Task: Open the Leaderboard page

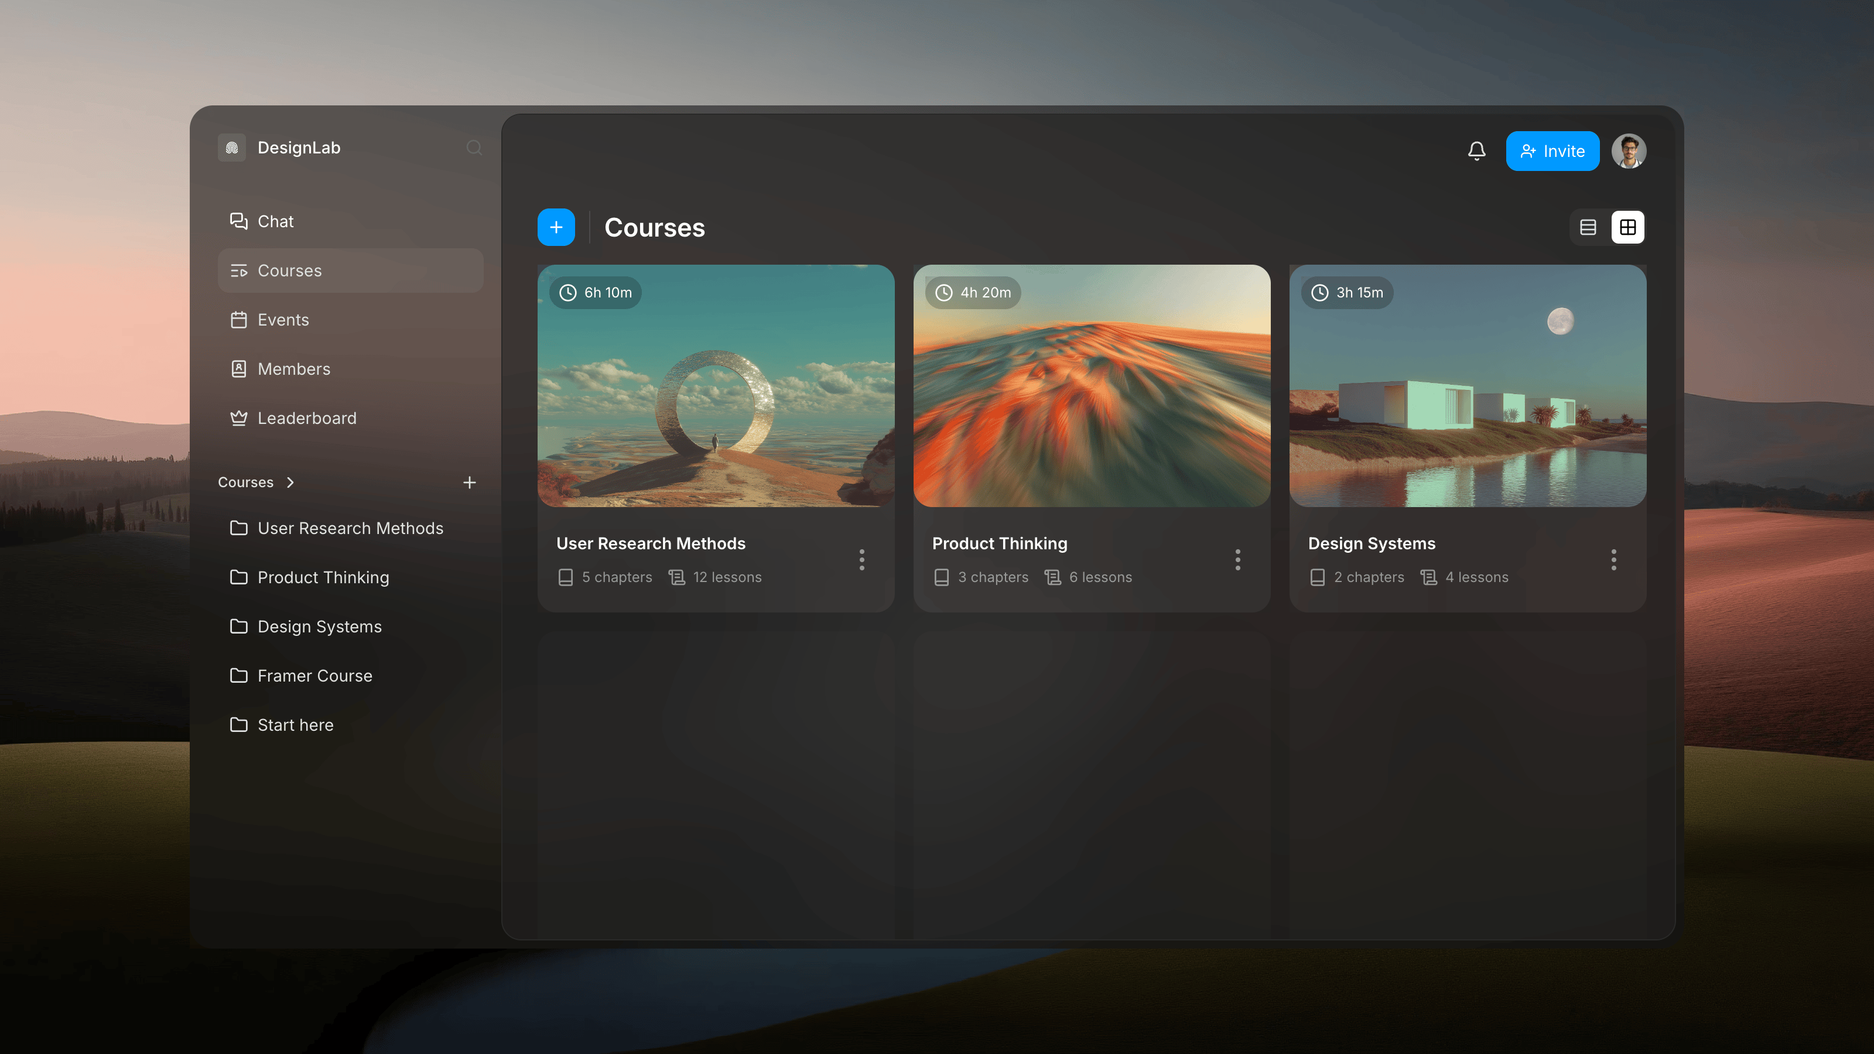Action: pos(350,418)
